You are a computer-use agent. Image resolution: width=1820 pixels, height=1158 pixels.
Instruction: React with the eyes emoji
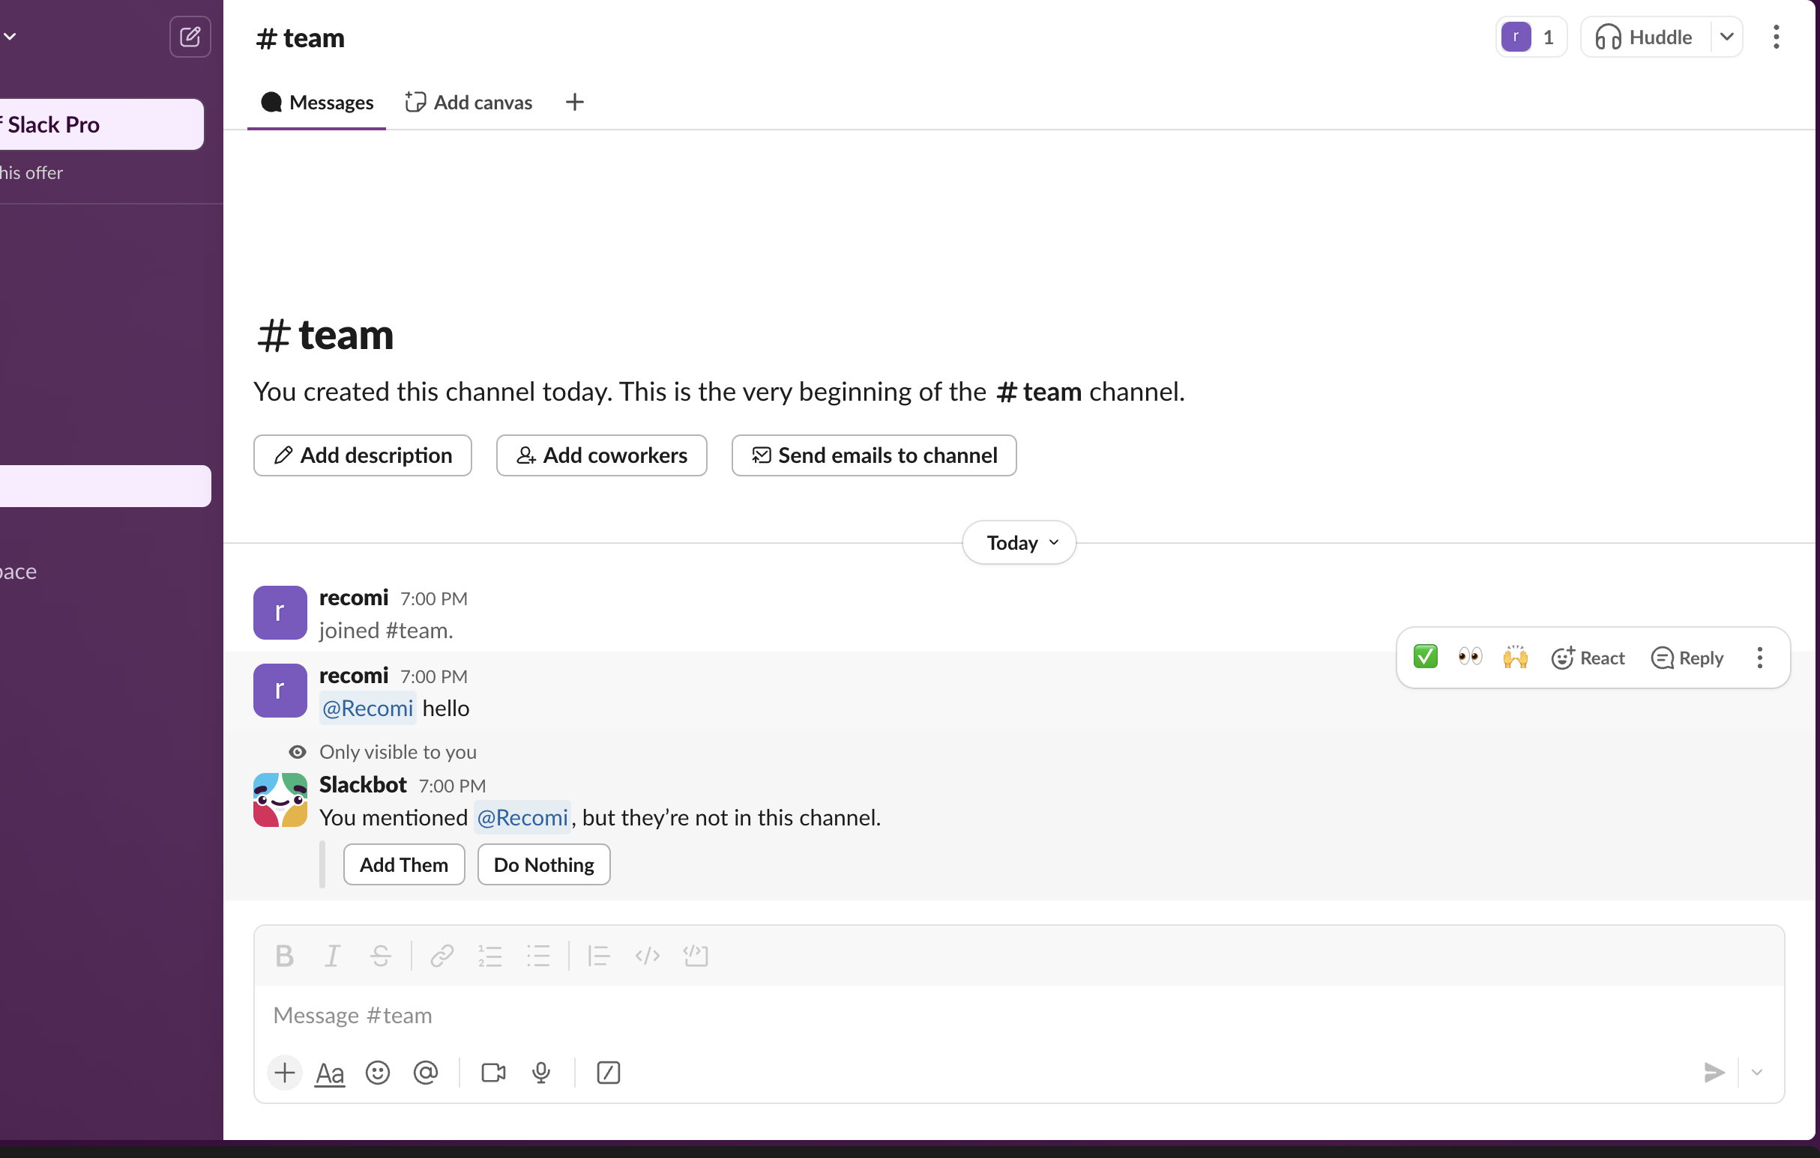(x=1469, y=656)
